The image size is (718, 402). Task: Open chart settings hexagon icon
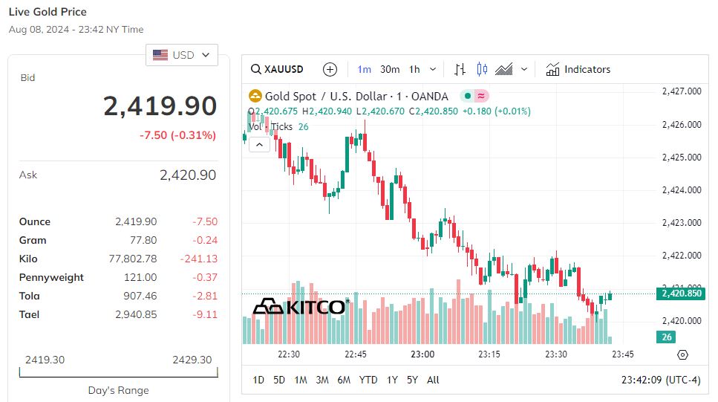(x=682, y=354)
